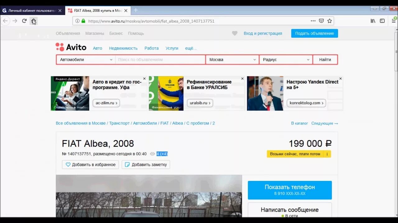Open С пробегом breadcrumb link

tap(198, 123)
